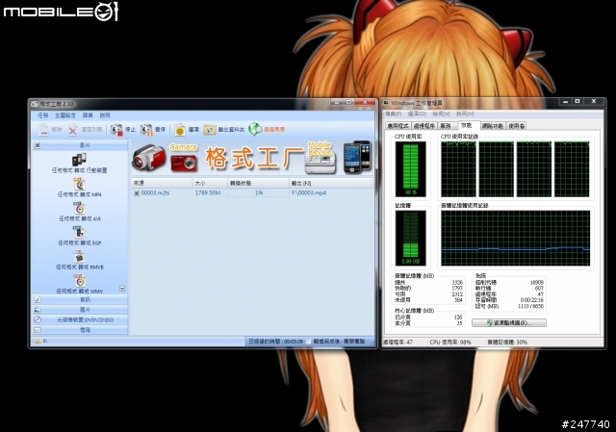Select 任何格式 轉成 WMV converter
Screen dimensions: 616x432
point(79,284)
